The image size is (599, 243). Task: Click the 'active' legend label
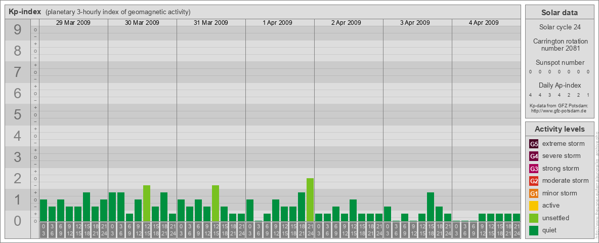coord(551,206)
